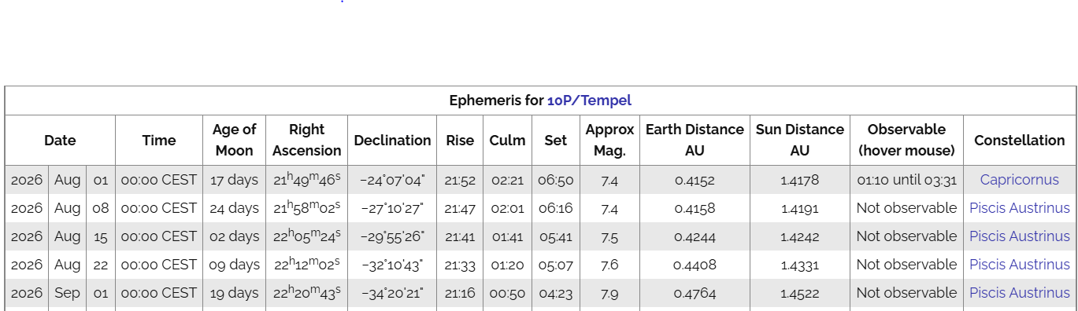Click 'Not observable' cell for Sep 01
Screen dimensions: 1078x311
coord(906,293)
